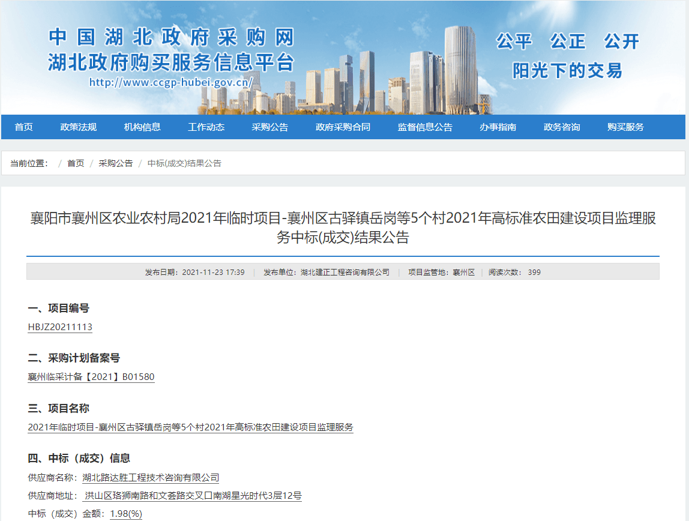The height and width of the screenshot is (521, 689).
Task: Click the project number HBJZ20211113
Action: tap(60, 327)
